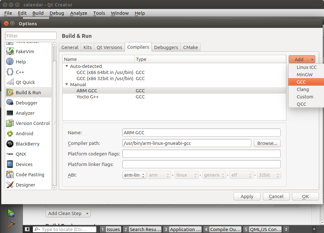
Task: Switch to the Kits tab
Action: pyautogui.click(x=87, y=47)
